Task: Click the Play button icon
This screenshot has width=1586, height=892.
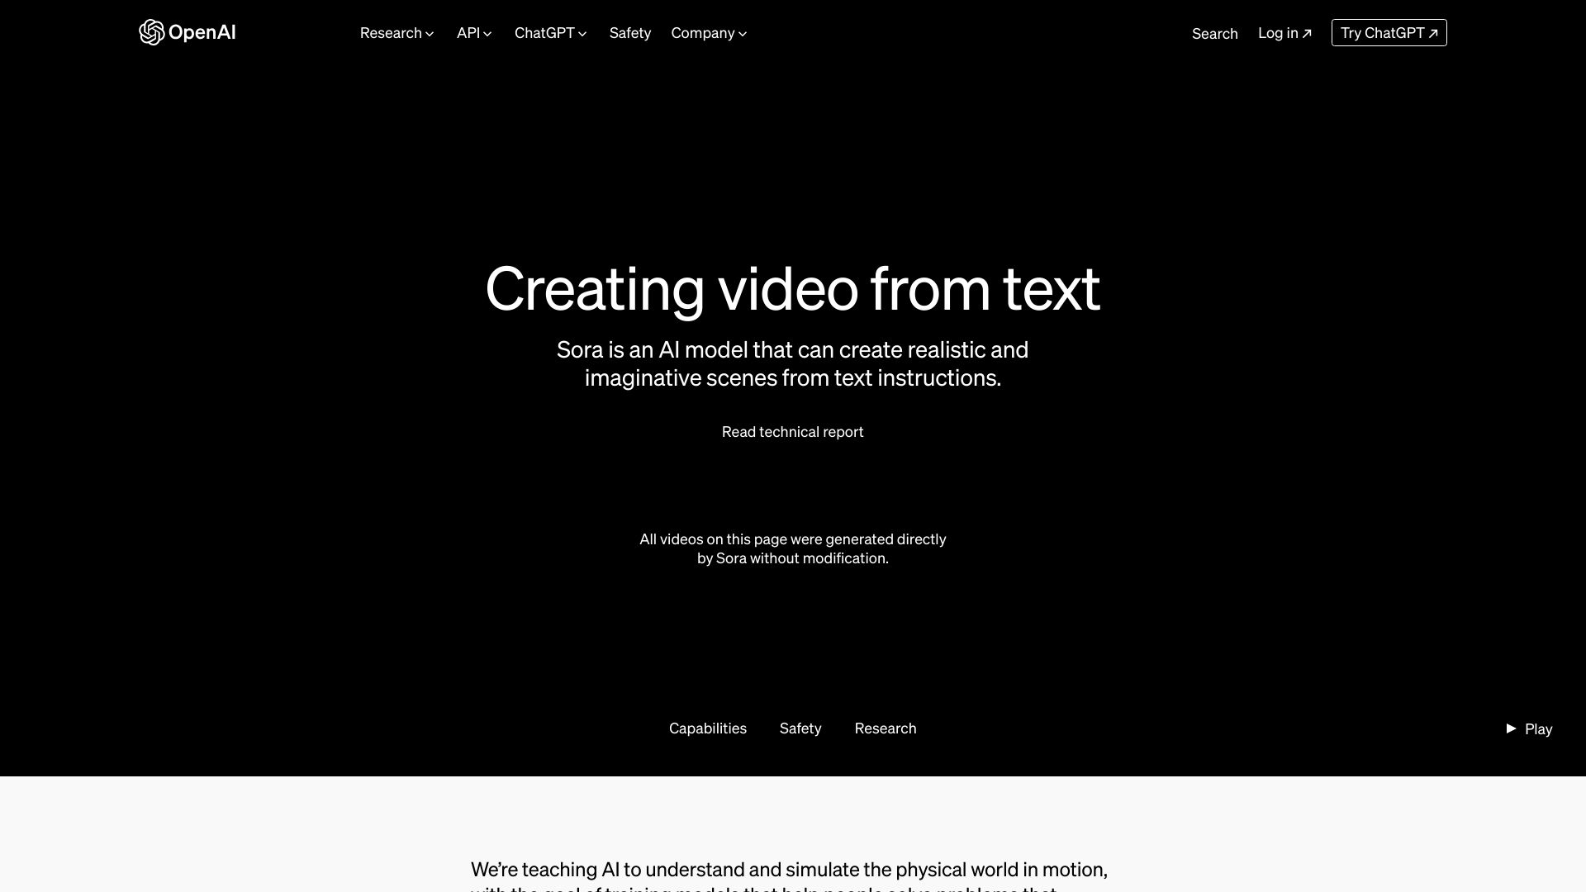Action: (x=1511, y=728)
